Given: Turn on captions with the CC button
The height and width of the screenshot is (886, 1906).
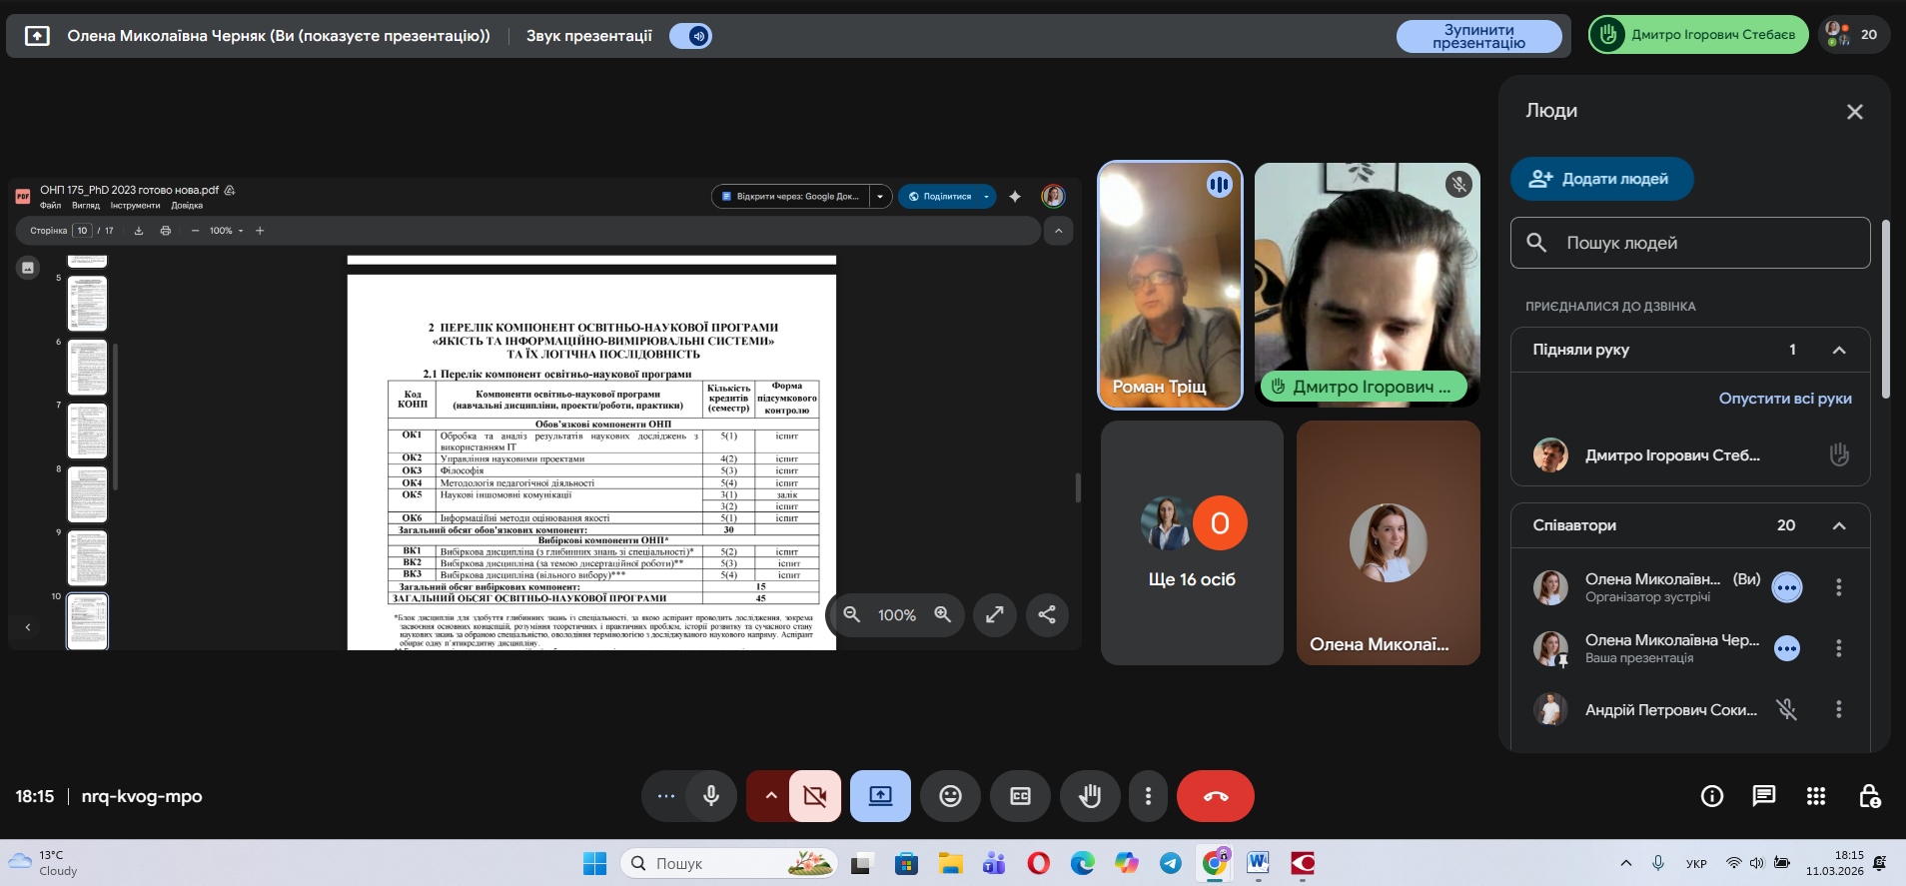Looking at the screenshot, I should [x=1020, y=796].
